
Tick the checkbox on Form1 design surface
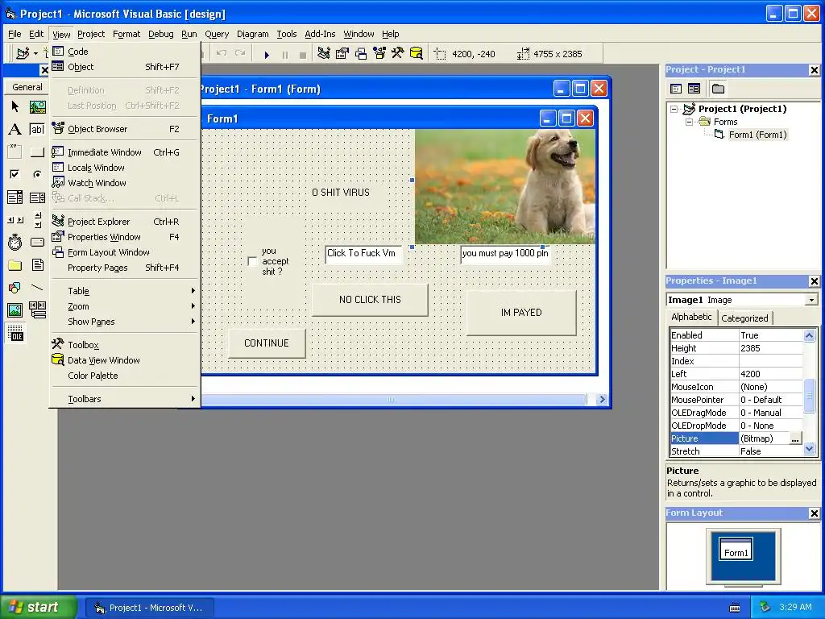tap(252, 261)
